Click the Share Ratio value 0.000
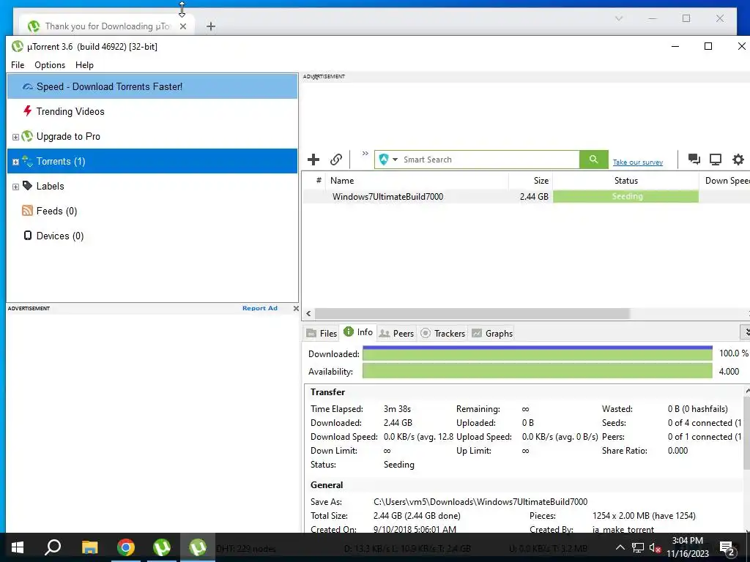750x562 pixels. (677, 451)
